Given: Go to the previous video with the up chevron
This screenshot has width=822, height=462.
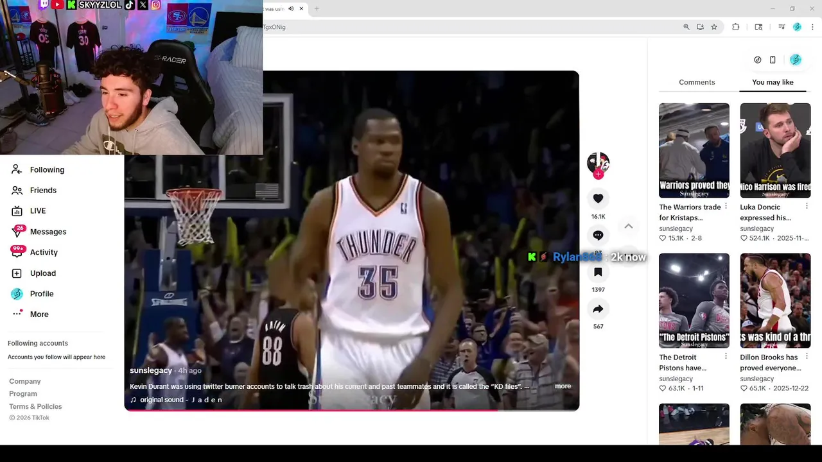Looking at the screenshot, I should click(629, 226).
